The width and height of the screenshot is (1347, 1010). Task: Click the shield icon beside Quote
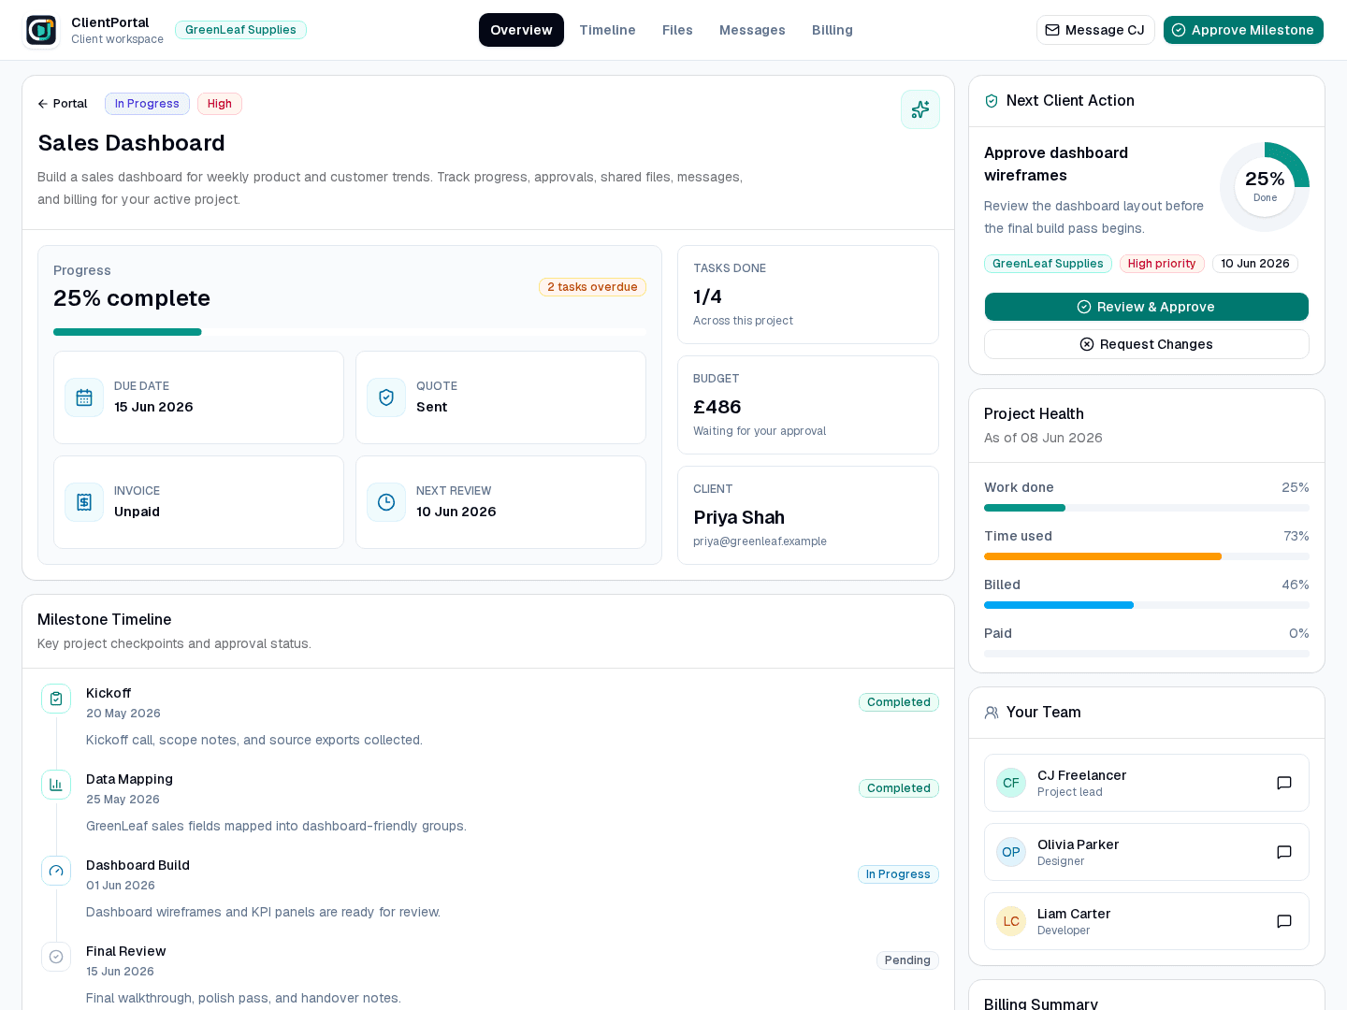point(386,397)
